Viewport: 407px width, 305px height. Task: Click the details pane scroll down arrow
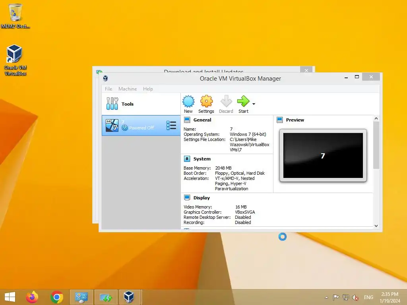(376, 226)
